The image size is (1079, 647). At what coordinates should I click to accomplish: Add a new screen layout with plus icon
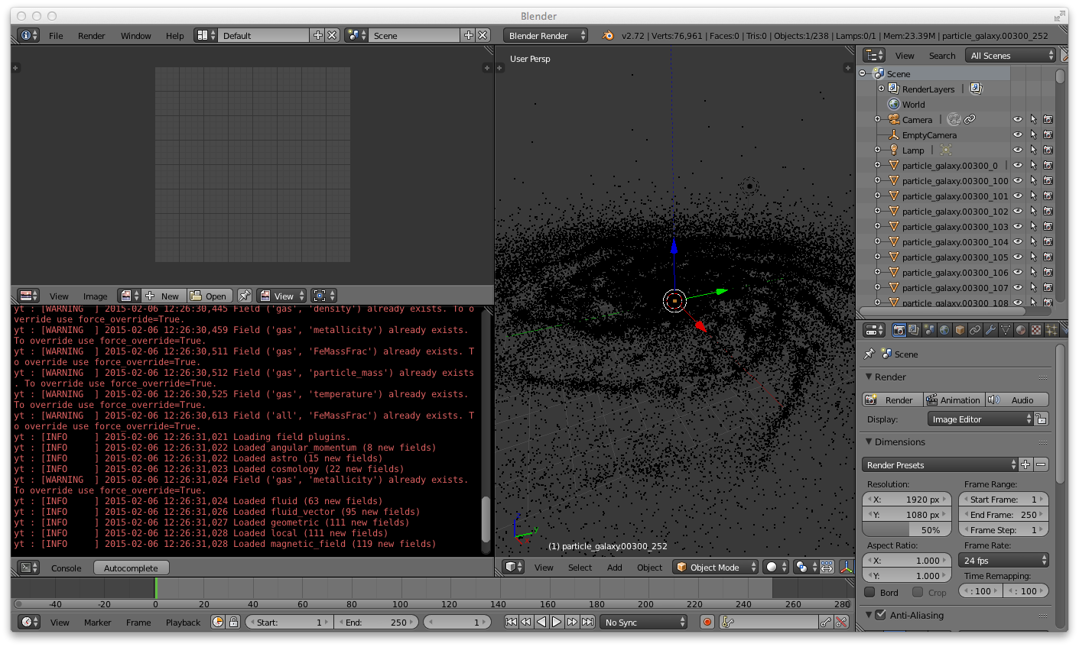(x=318, y=35)
